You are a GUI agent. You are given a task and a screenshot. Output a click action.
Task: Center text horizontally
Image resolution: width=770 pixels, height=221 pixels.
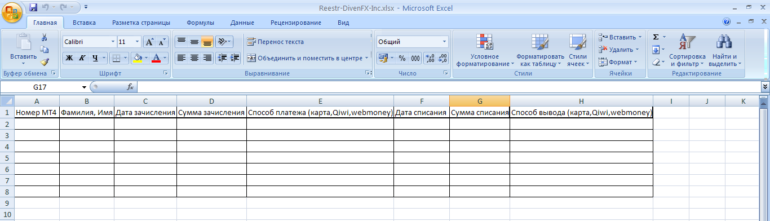(194, 58)
